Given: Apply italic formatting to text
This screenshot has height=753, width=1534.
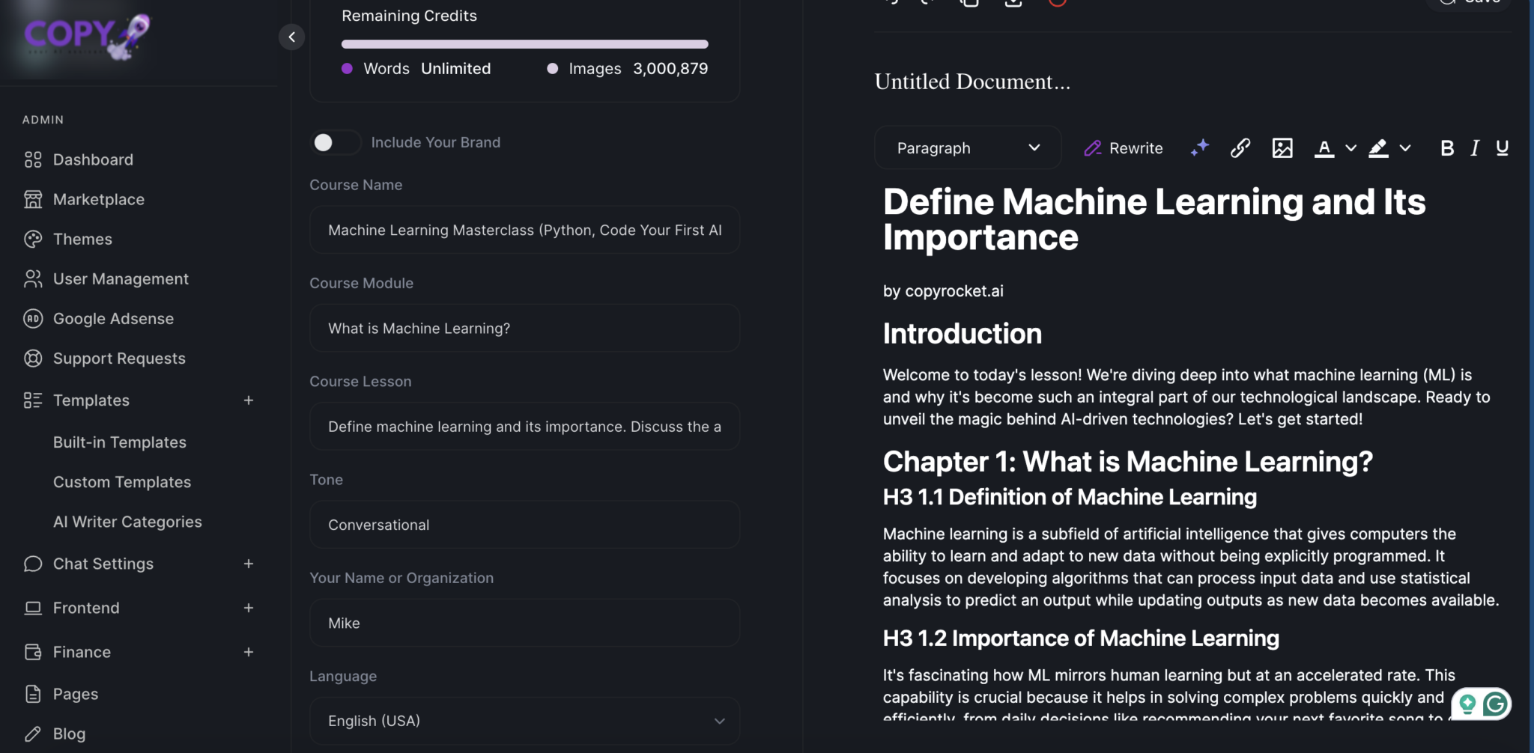Looking at the screenshot, I should click(x=1474, y=148).
